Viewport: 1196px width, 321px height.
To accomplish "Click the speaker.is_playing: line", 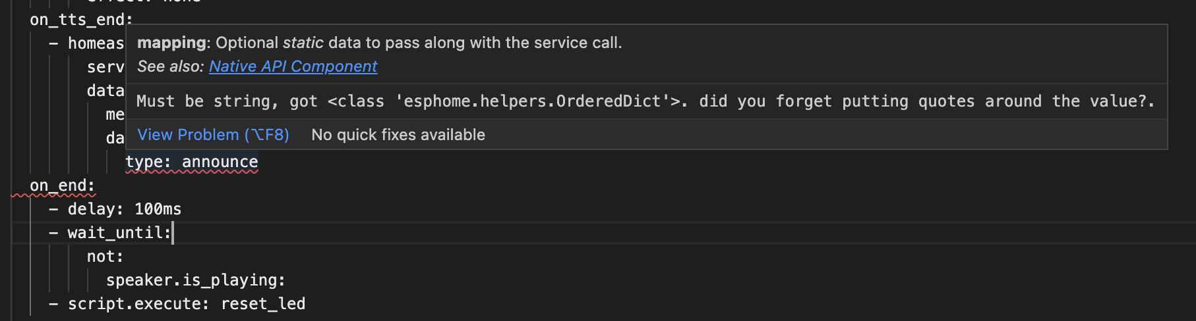I will 195,280.
